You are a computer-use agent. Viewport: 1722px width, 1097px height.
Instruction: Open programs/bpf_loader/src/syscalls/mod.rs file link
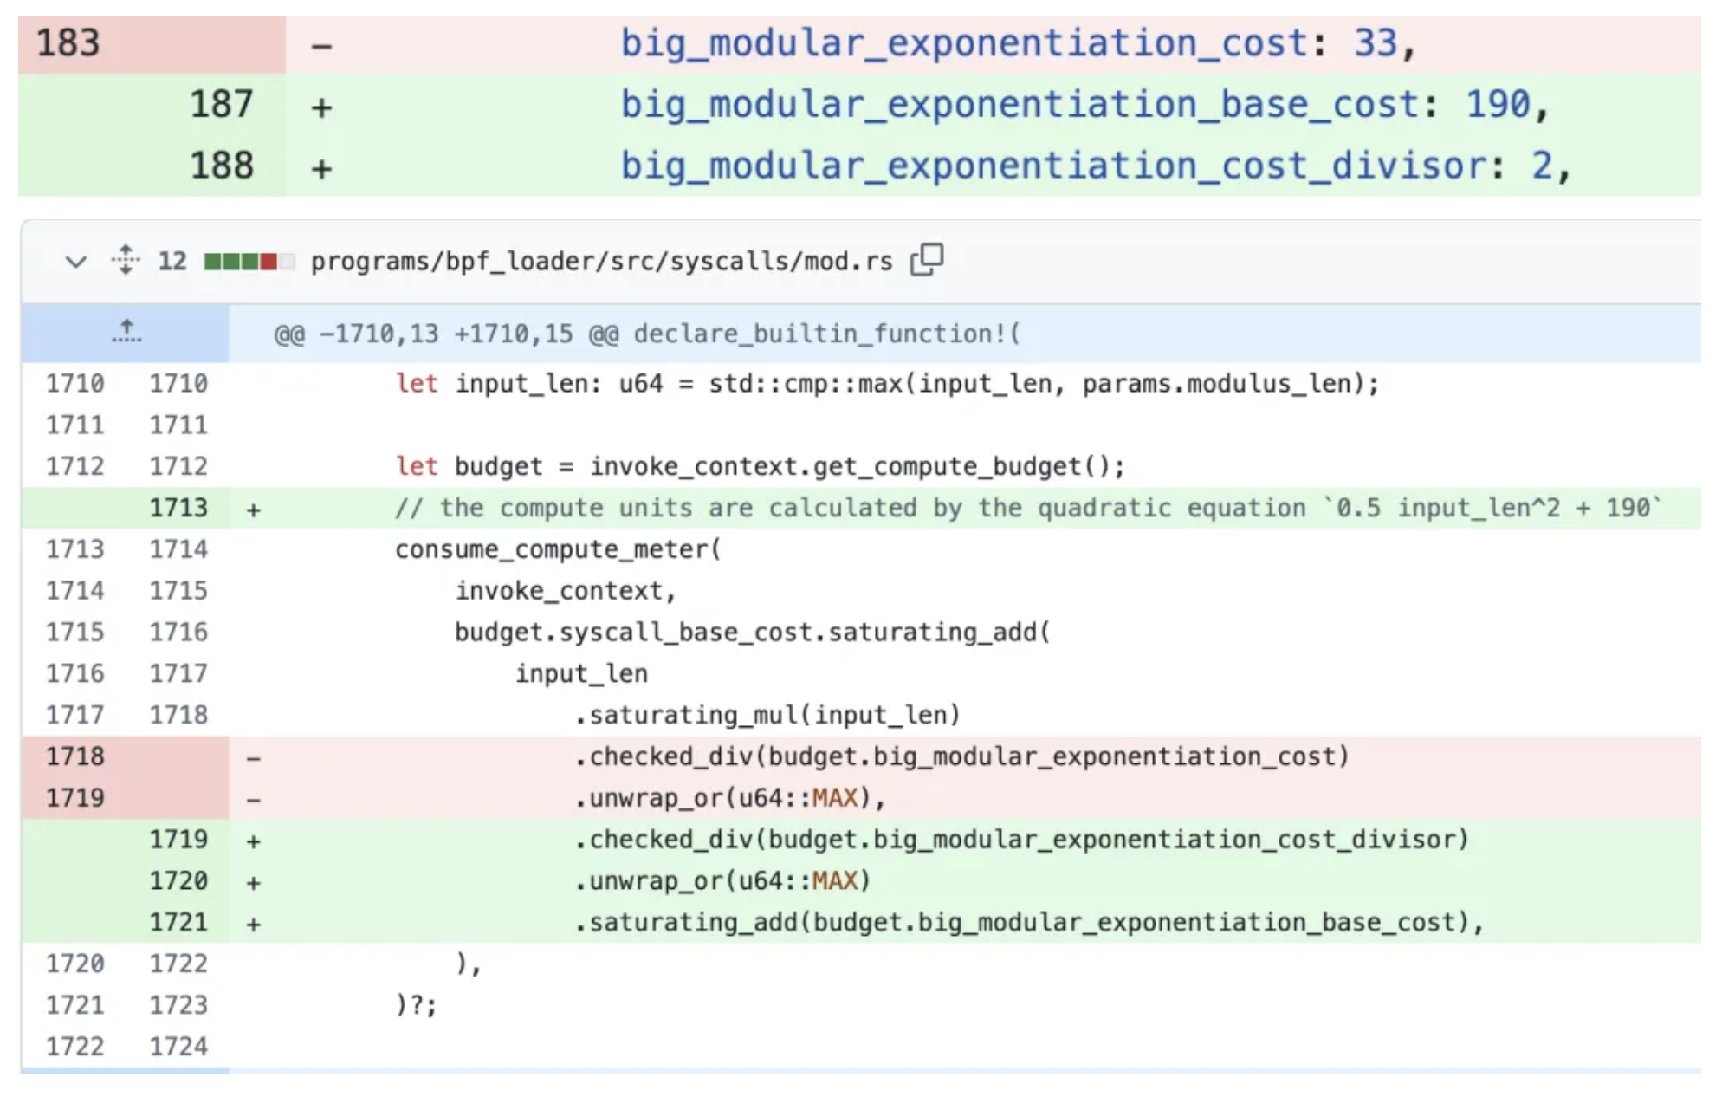click(601, 261)
